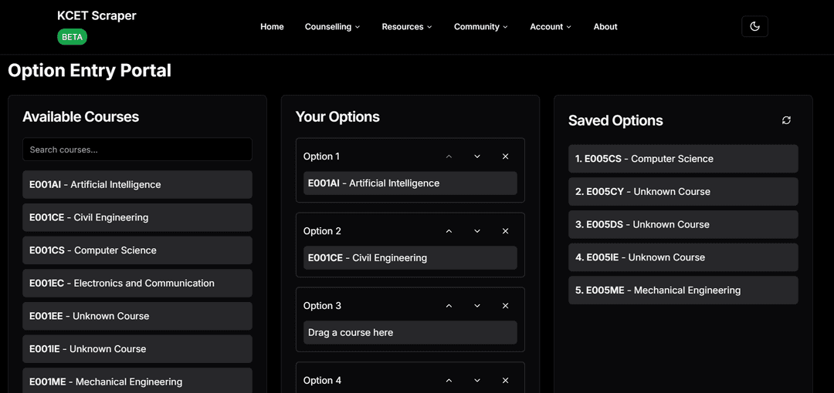Focus the Search courses input field
This screenshot has height=393, width=834.
point(137,149)
